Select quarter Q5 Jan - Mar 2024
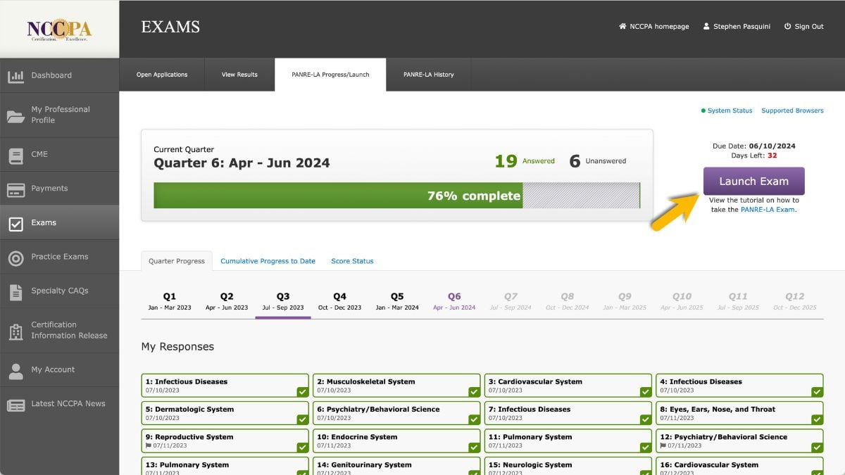 (x=397, y=302)
